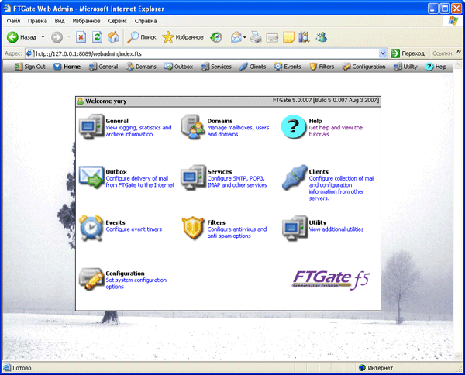Image resolution: width=465 pixels, height=375 pixels.
Task: Click Поиск search toolbar button
Action: 142,37
